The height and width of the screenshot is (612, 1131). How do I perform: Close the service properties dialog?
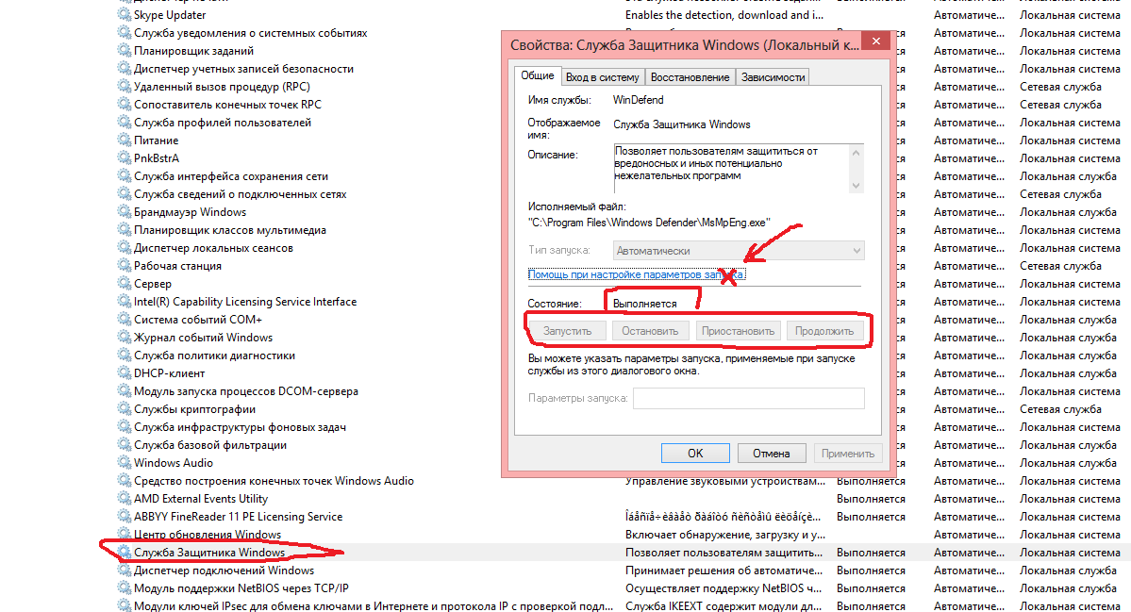pos(876,42)
